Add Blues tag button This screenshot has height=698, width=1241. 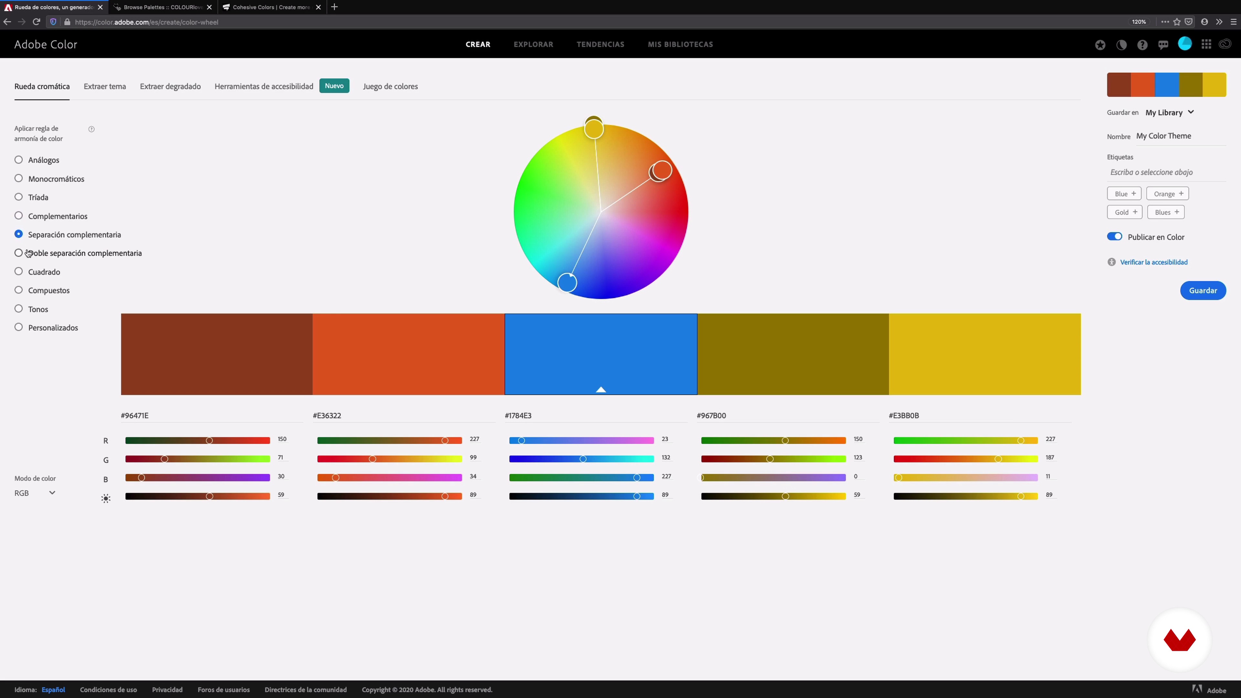coord(1166,212)
